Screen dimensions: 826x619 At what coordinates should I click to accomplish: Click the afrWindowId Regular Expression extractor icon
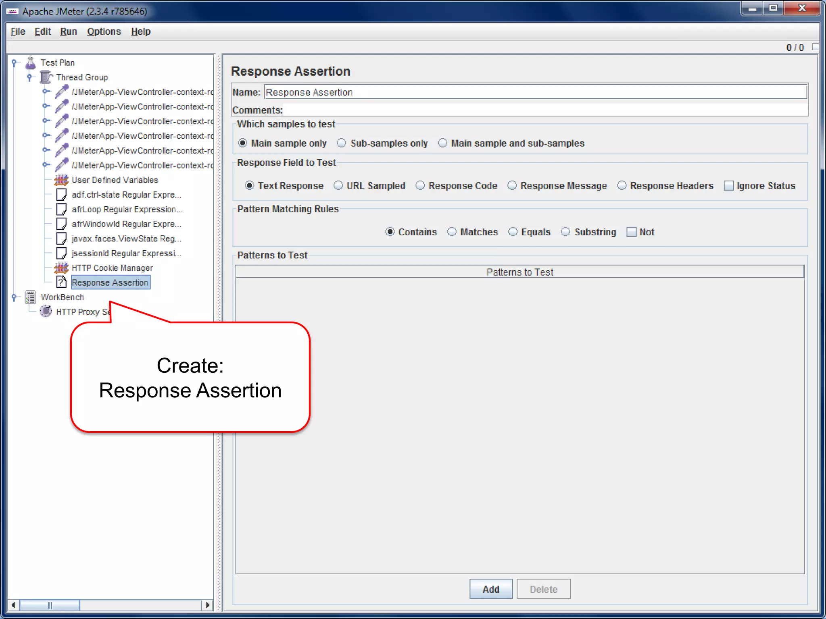(x=61, y=224)
